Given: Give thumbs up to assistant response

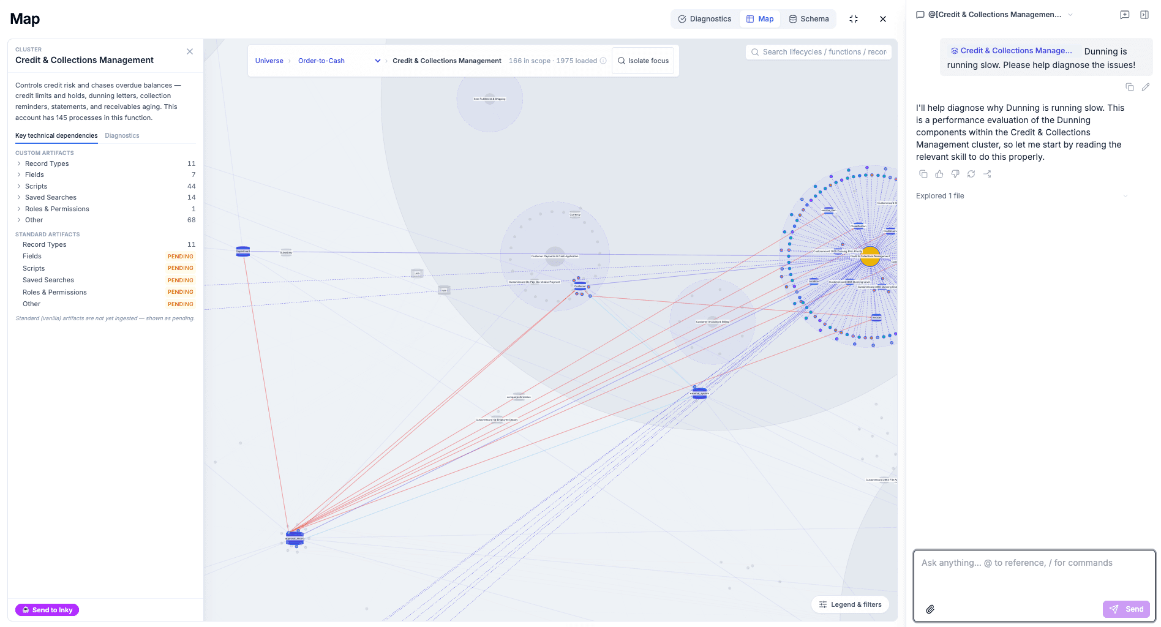Looking at the screenshot, I should pos(939,174).
